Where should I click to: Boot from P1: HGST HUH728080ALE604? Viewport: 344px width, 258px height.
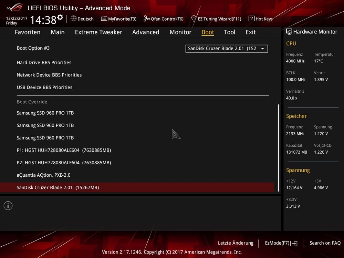click(64, 150)
